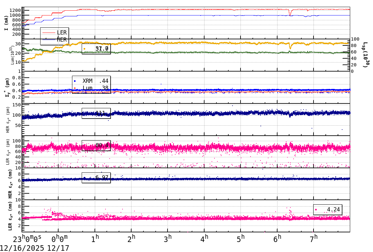Click the 100 tick on right Lsp axis
The height and width of the screenshot is (252, 373).
point(355,39)
